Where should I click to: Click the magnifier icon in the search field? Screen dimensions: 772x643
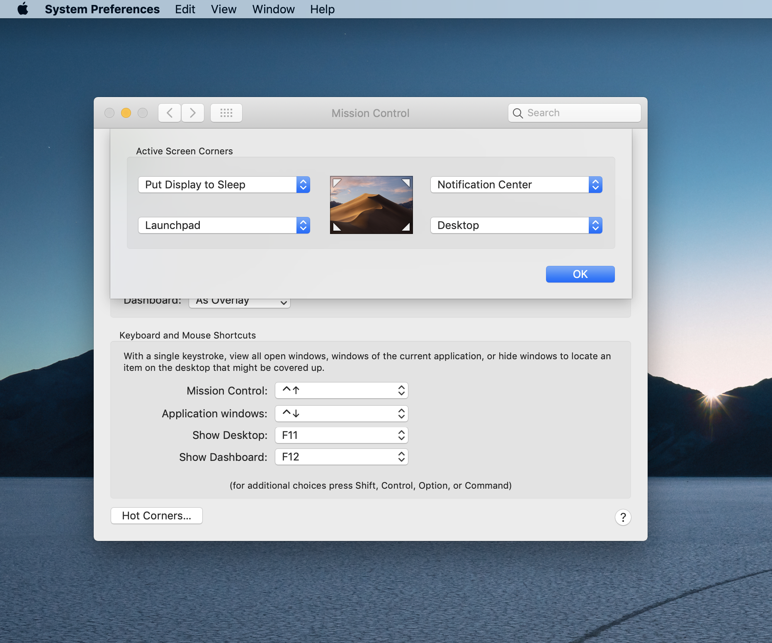pos(517,113)
